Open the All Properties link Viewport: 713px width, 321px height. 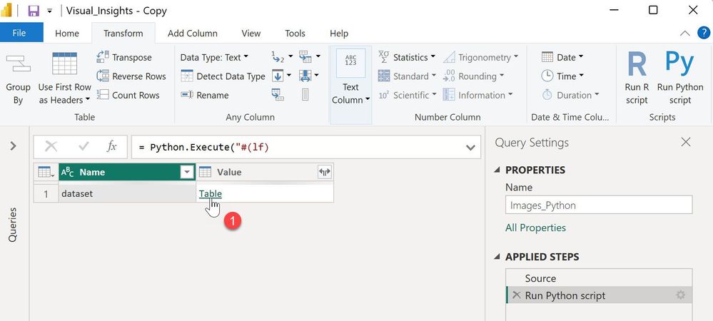[x=535, y=228]
